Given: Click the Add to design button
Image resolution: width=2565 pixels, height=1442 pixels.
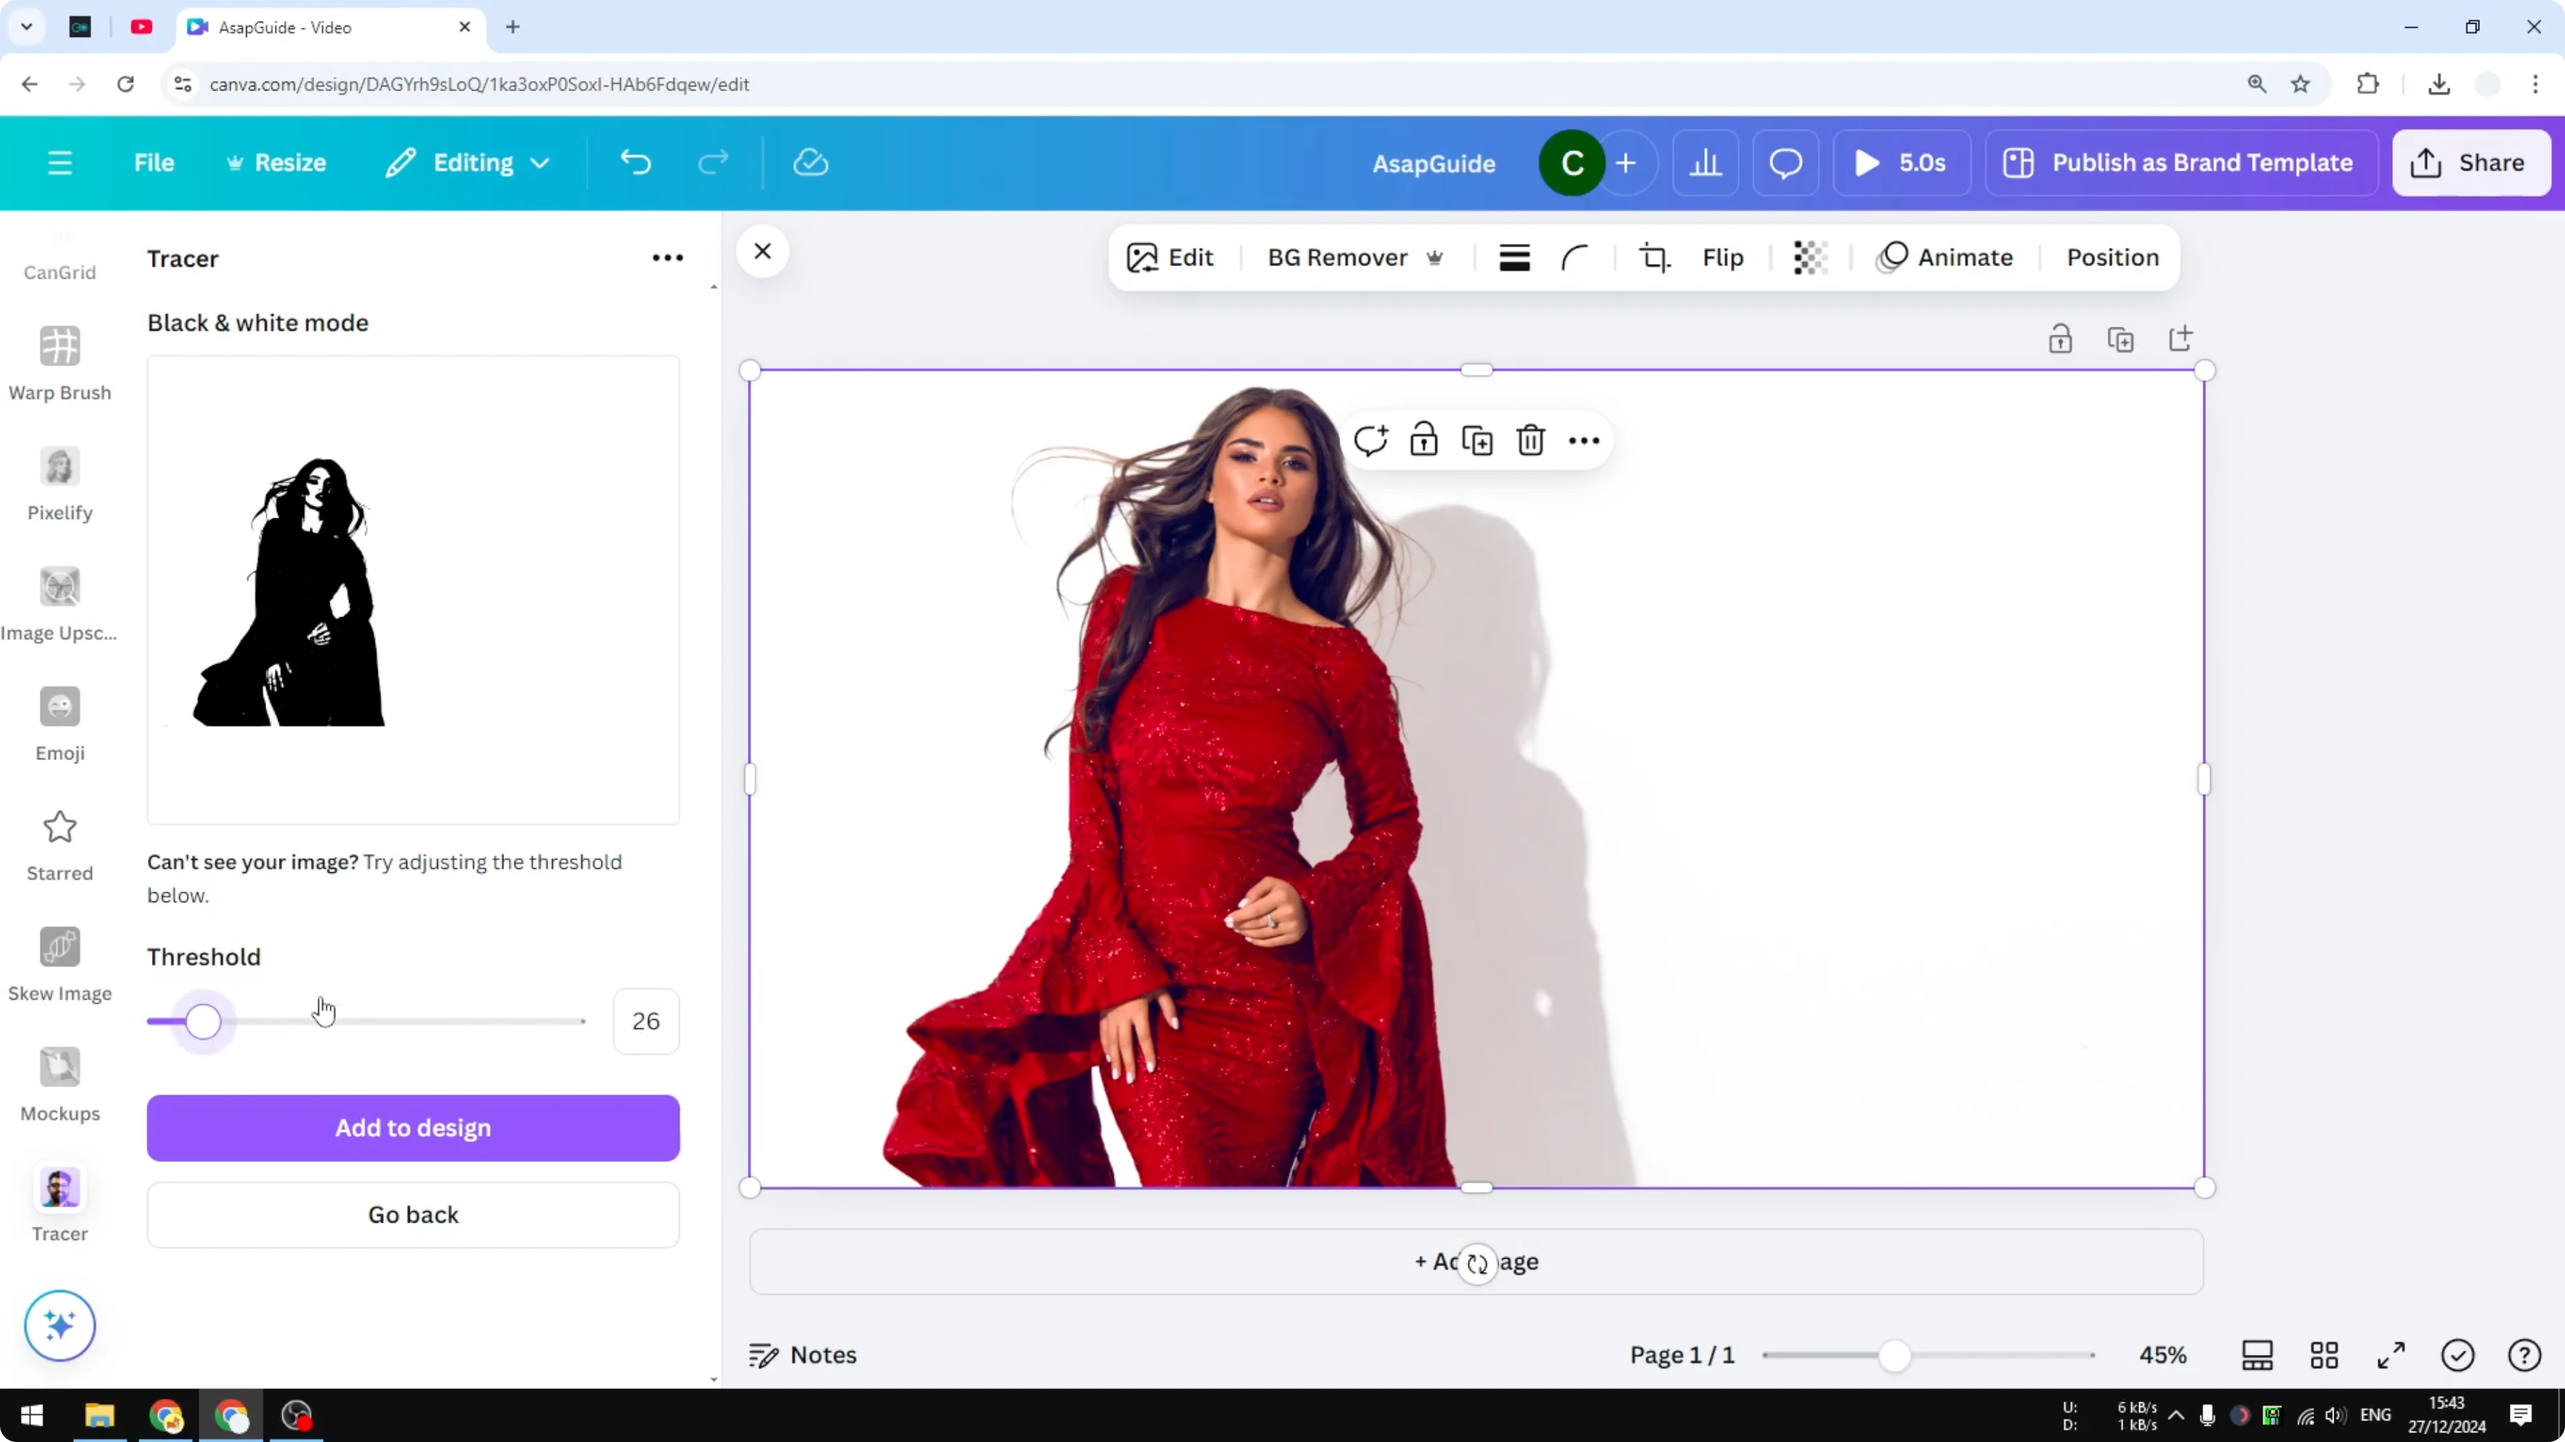Looking at the screenshot, I should 412,1128.
